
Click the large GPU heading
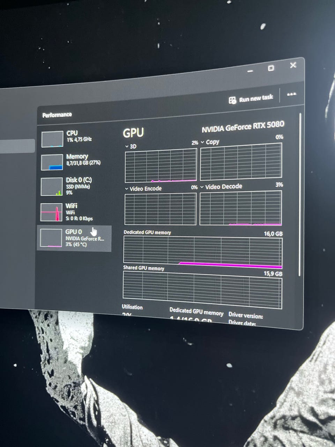click(133, 133)
